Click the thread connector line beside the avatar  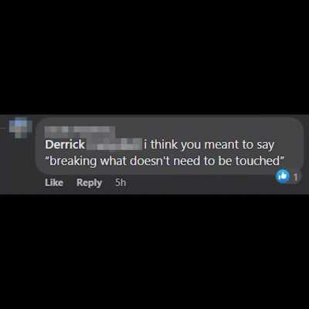coord(4,127)
